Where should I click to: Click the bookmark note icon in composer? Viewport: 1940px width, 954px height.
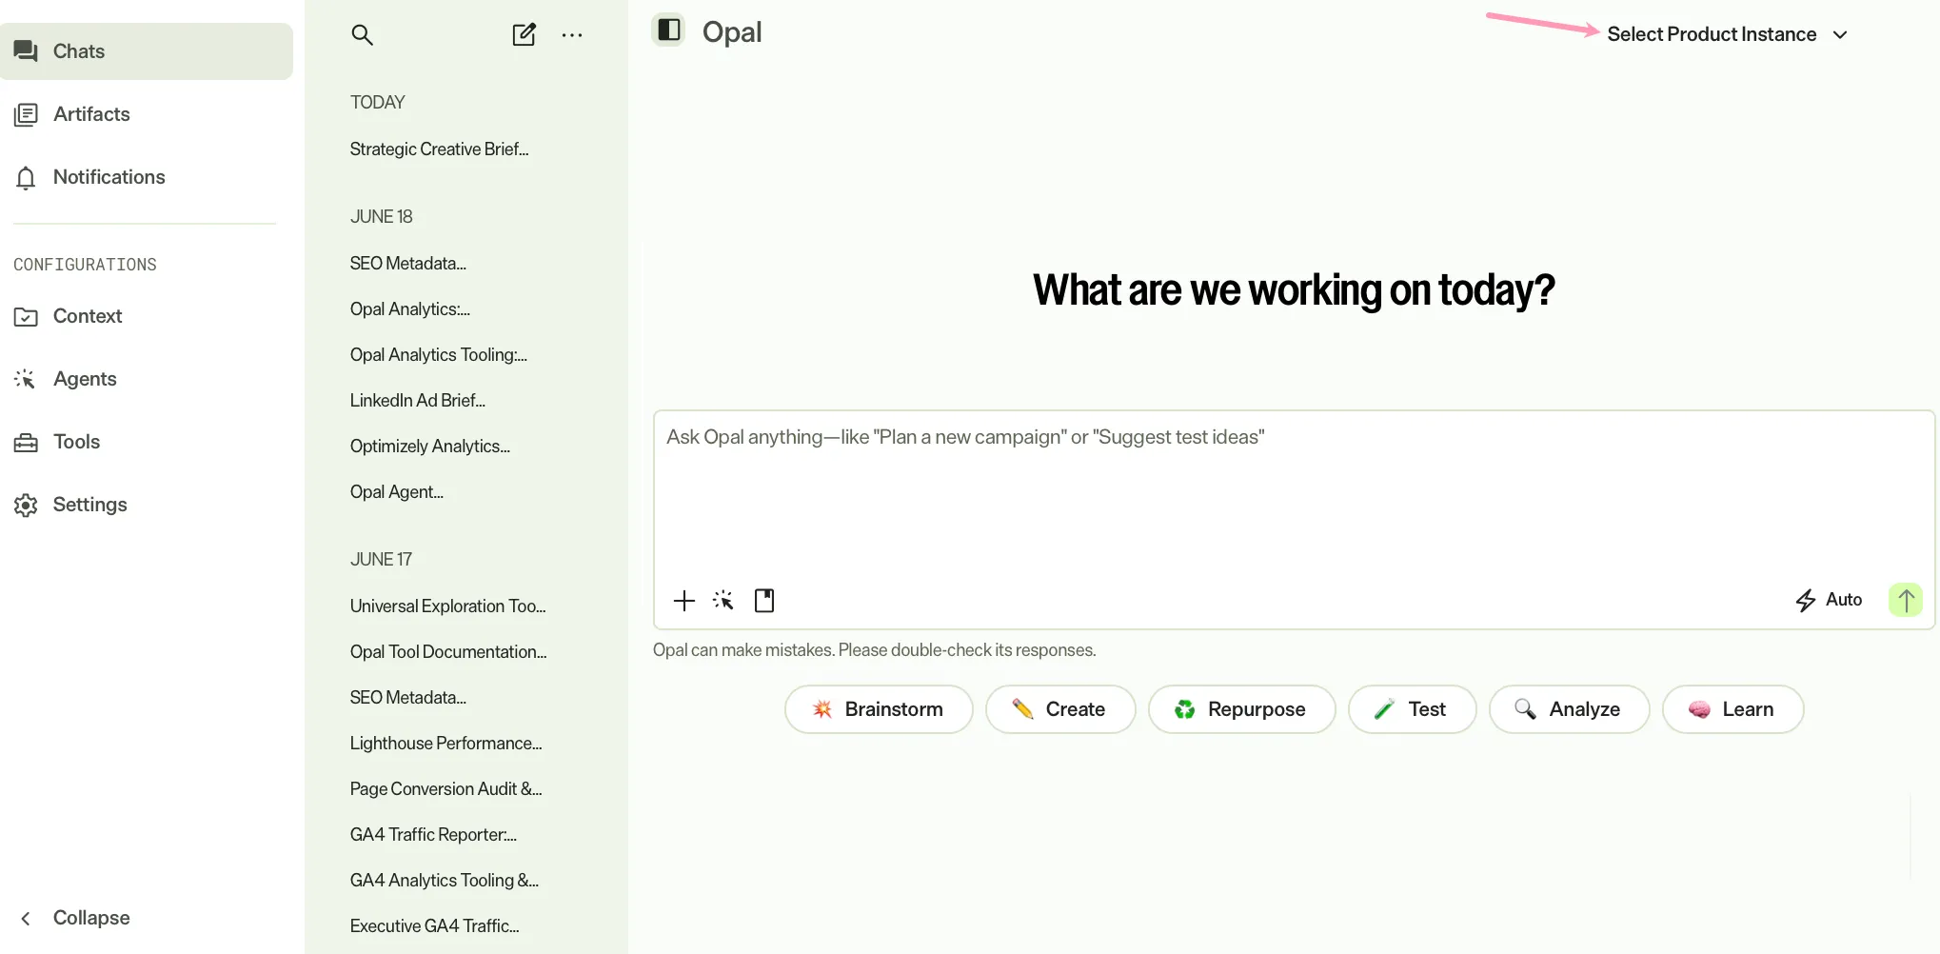point(764,601)
